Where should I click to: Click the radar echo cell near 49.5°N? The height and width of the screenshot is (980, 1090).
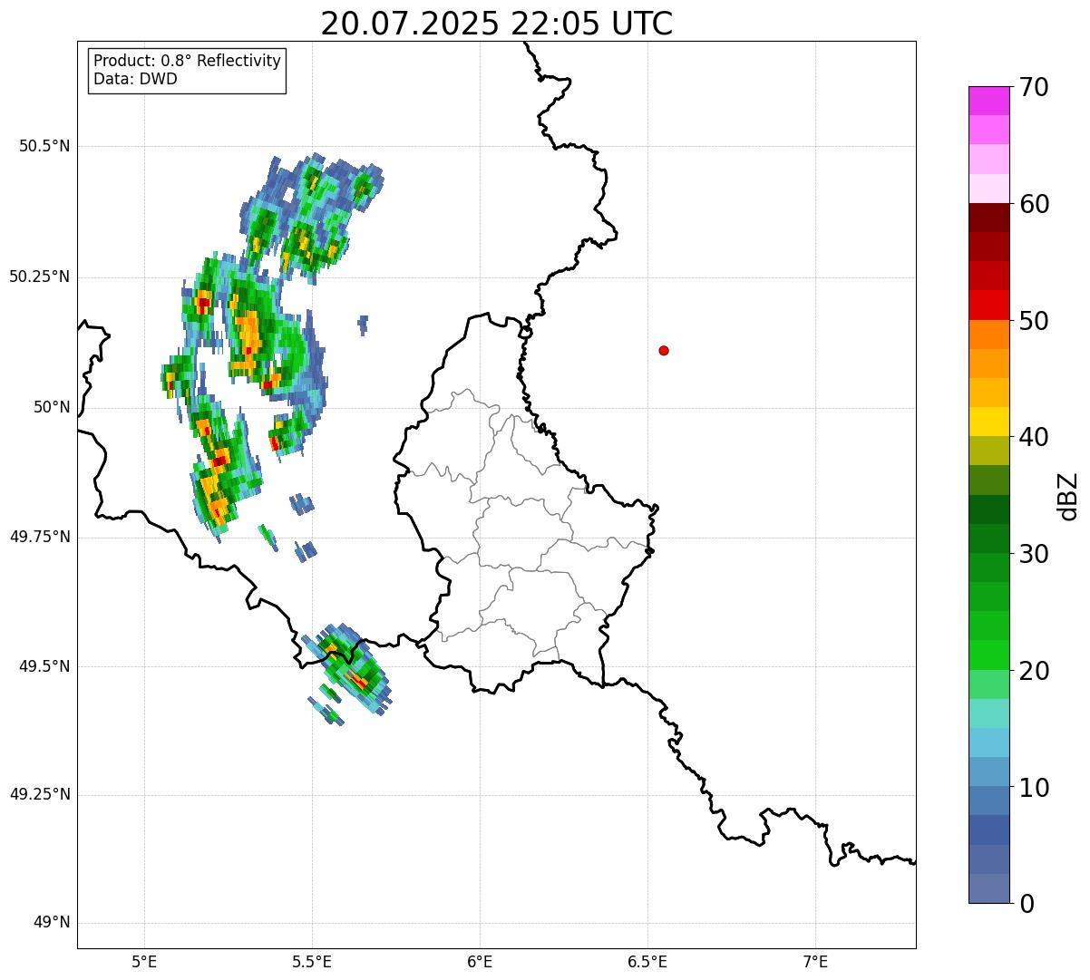[348, 670]
